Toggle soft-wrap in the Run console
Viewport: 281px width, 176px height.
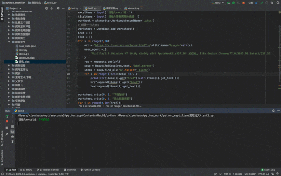[x=12, y=126]
